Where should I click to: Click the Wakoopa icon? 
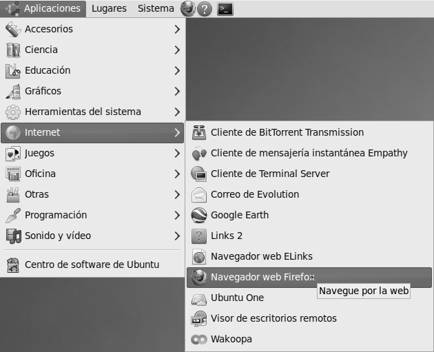click(x=199, y=339)
